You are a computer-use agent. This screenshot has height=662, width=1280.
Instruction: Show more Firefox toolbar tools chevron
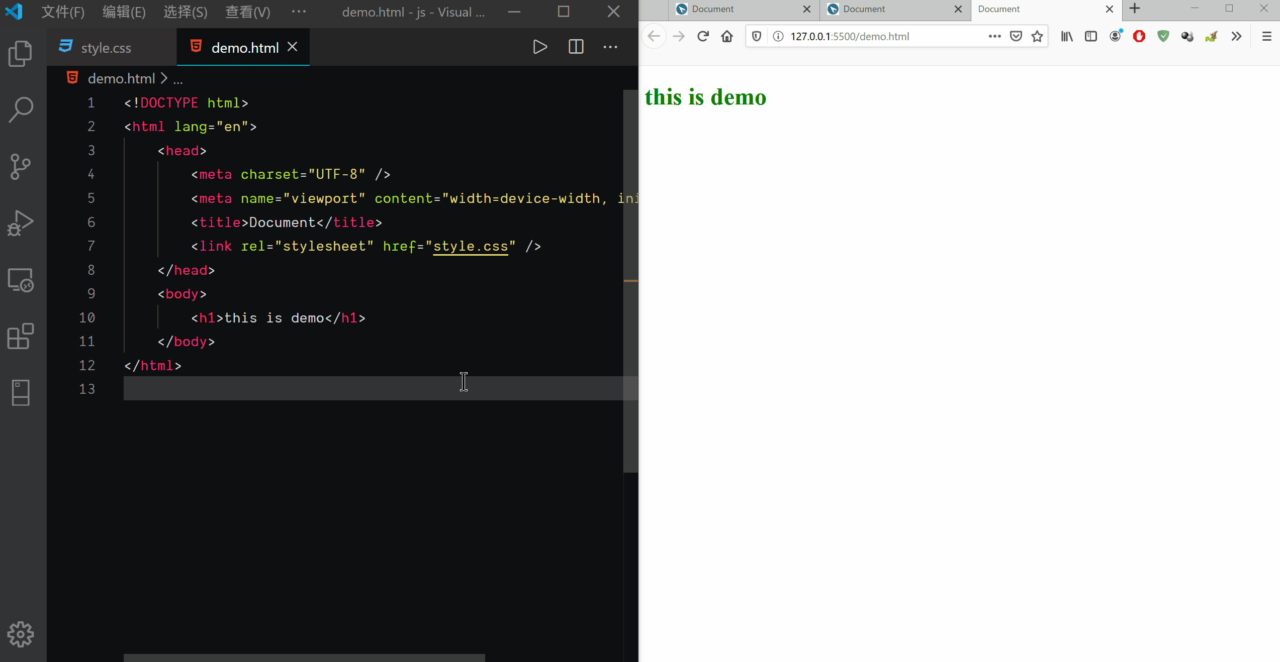(1236, 36)
